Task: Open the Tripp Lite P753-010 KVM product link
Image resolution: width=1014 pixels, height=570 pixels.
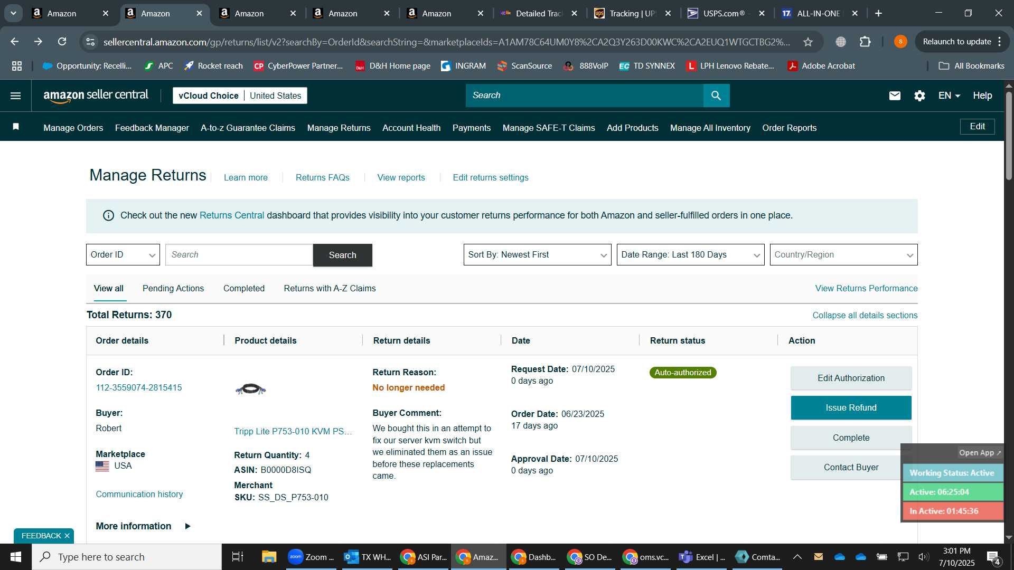Action: [x=293, y=431]
